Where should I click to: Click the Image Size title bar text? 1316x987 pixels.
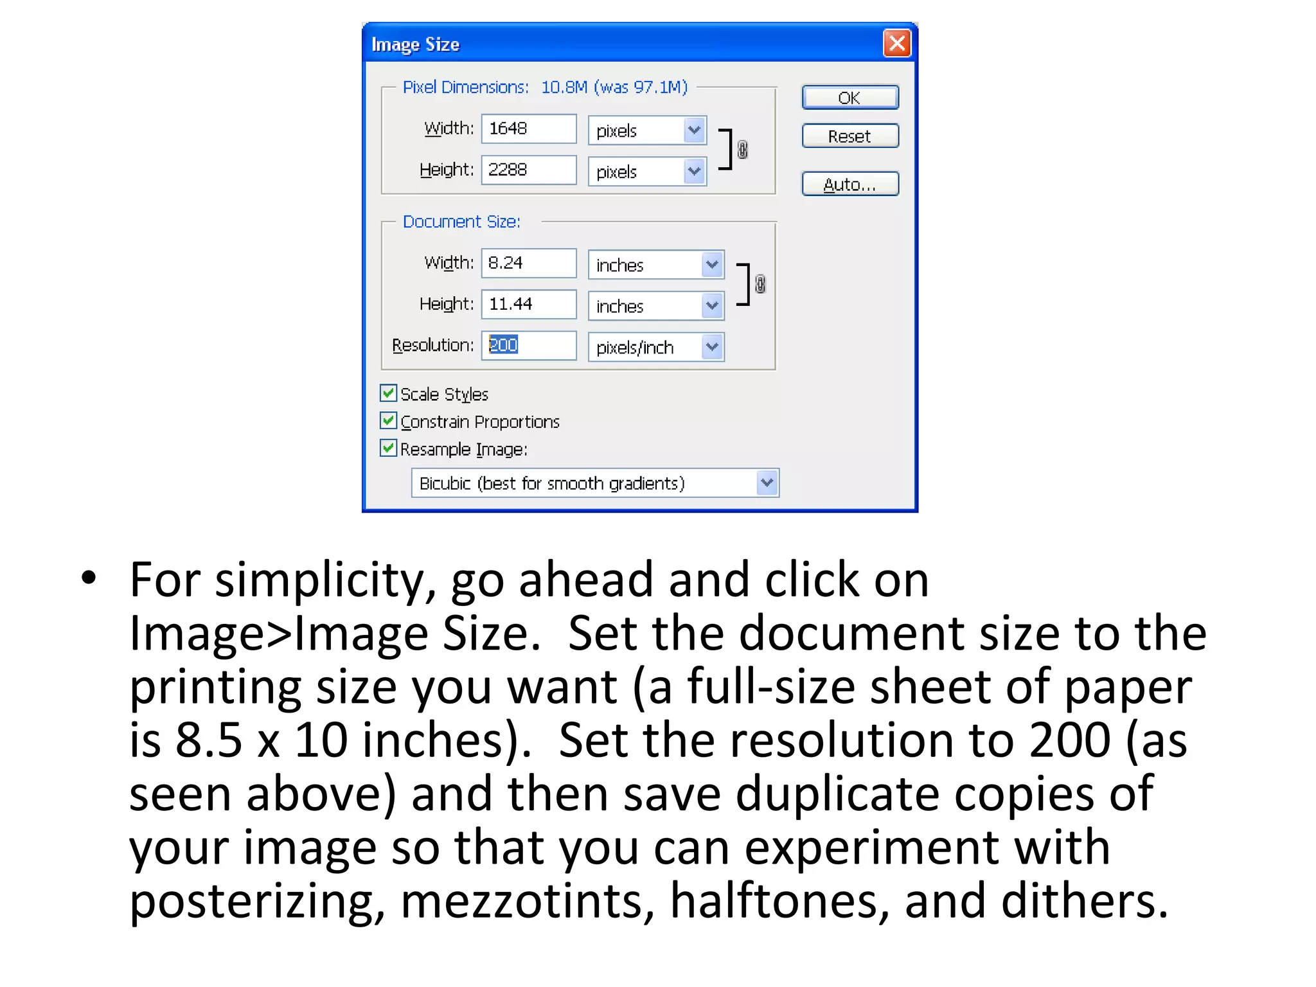[x=415, y=44]
